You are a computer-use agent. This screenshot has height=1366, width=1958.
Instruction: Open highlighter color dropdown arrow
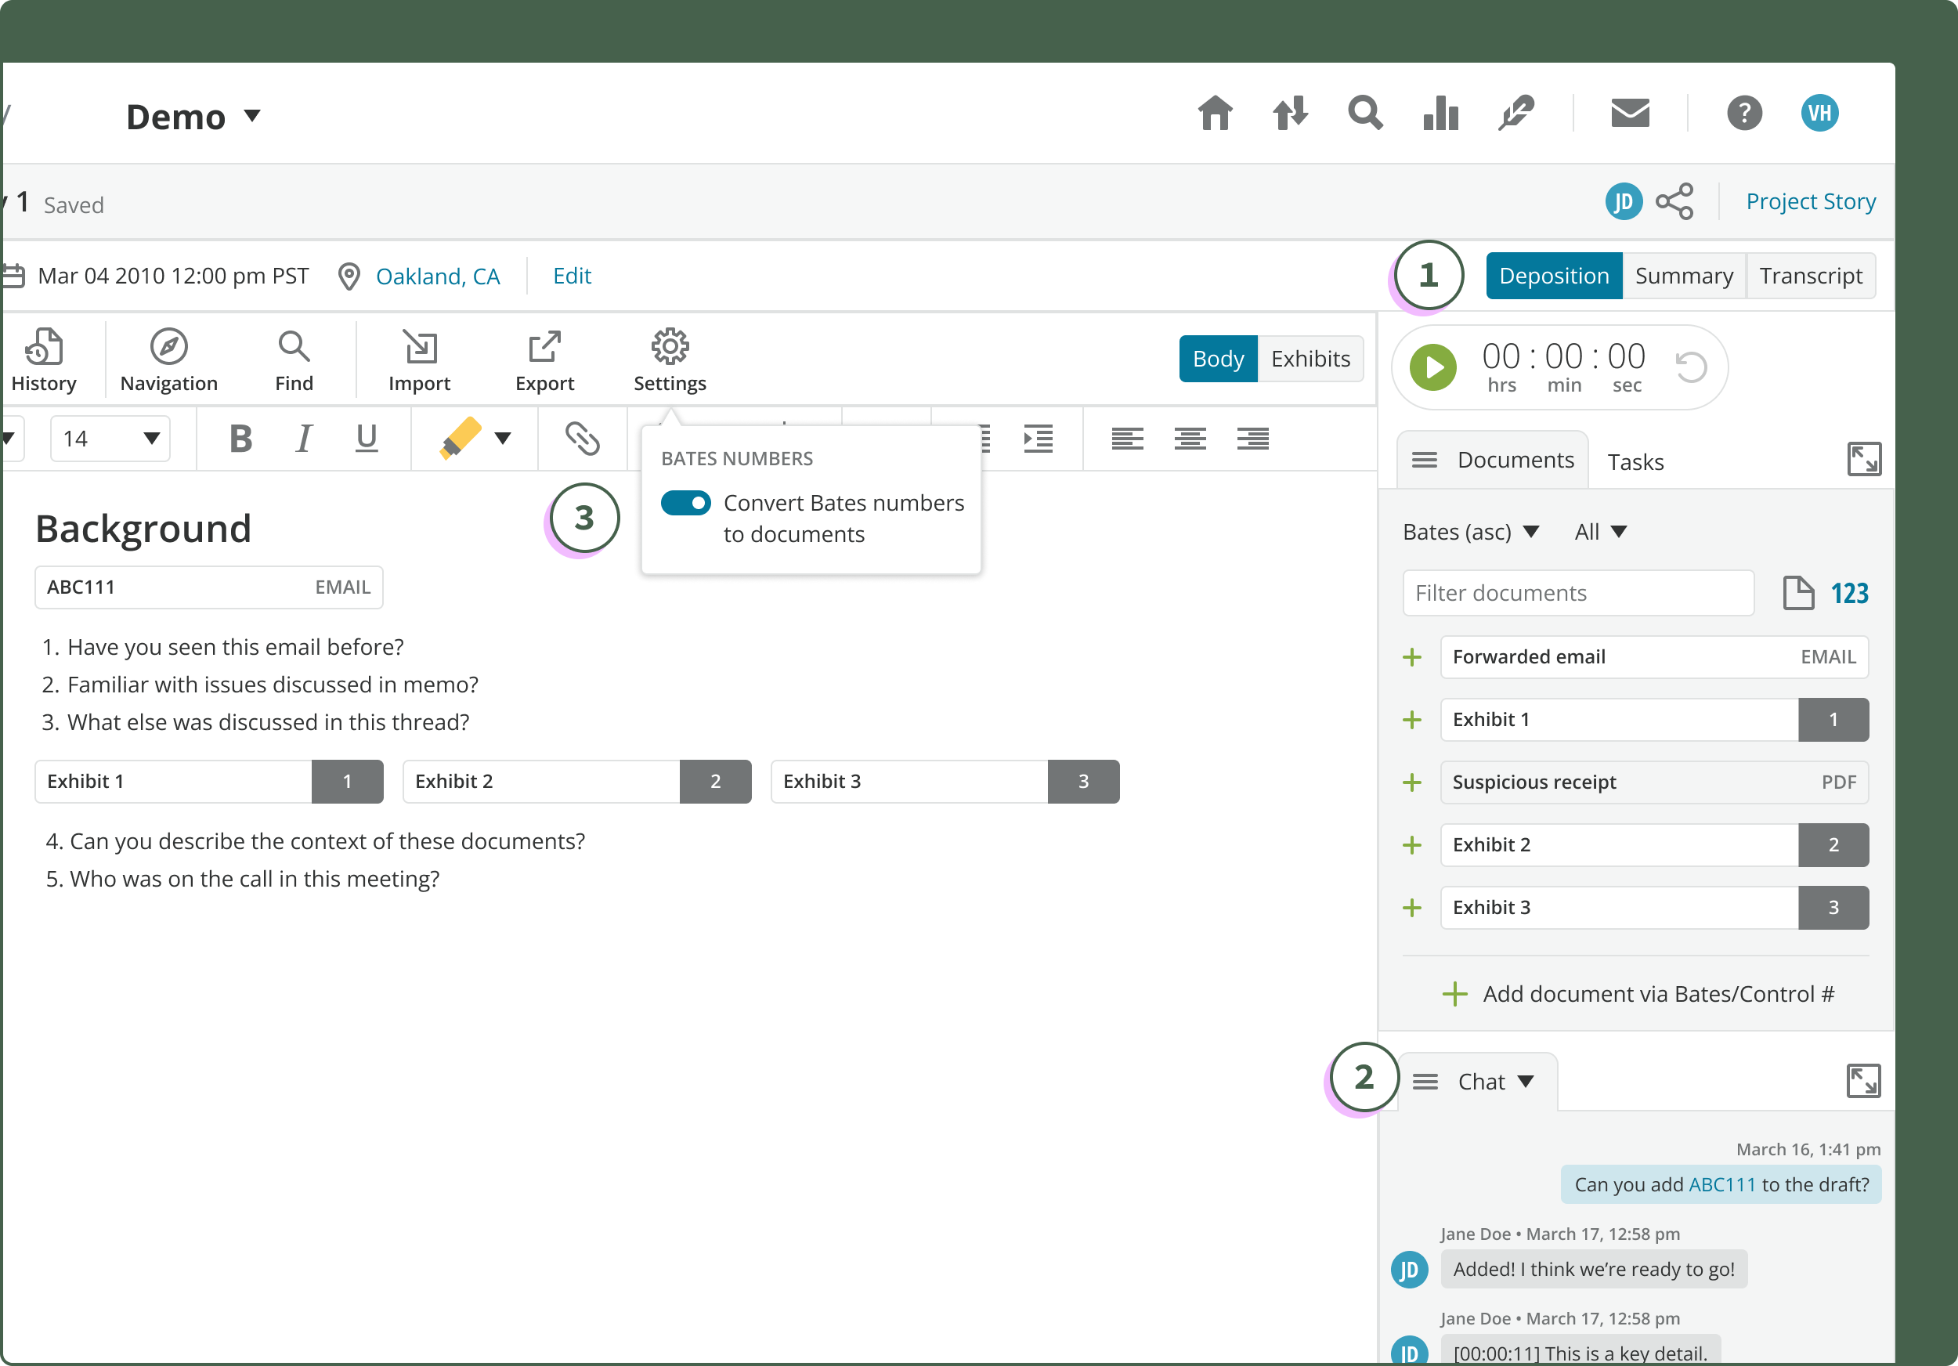click(503, 439)
